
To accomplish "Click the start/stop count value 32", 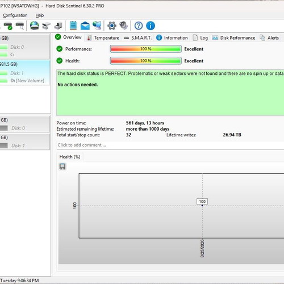I will coord(128,135).
